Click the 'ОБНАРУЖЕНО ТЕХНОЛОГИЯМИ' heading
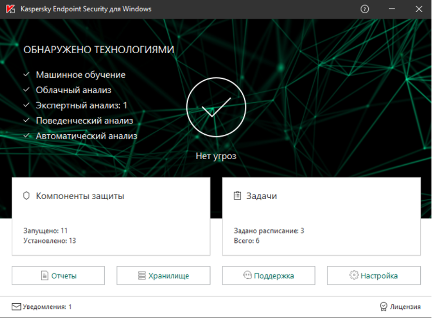Screen dimensions: 432x320 [x=99, y=50]
